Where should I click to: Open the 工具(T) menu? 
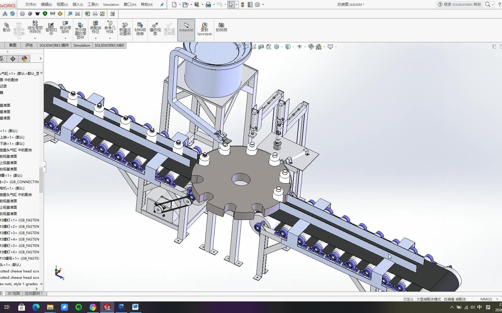point(93,5)
